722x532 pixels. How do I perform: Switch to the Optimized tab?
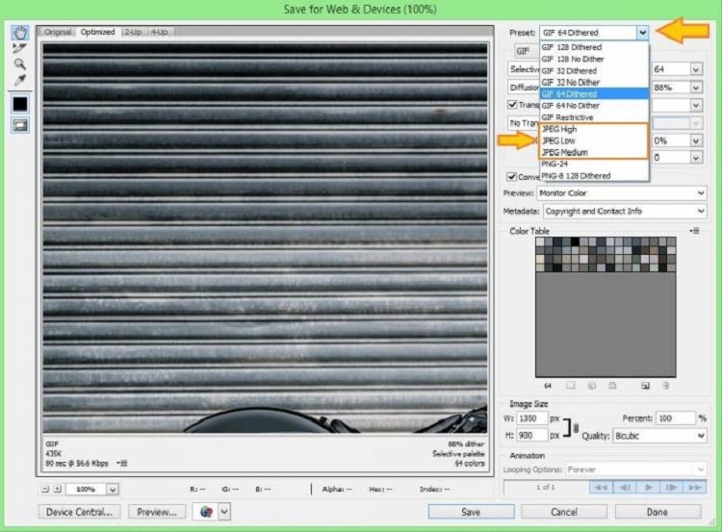pyautogui.click(x=97, y=32)
